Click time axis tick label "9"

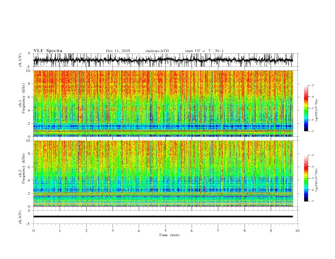pyautogui.click(x=271, y=231)
